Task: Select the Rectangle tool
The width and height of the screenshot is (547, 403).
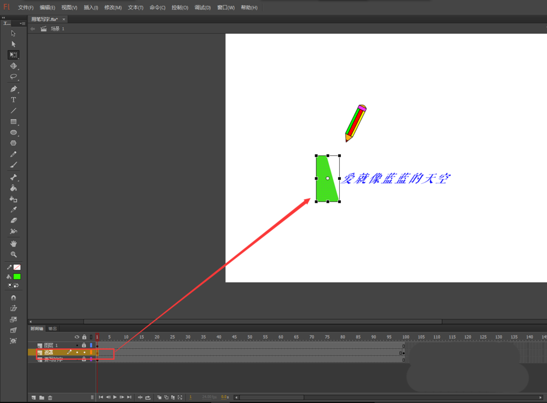Action: pyautogui.click(x=13, y=122)
